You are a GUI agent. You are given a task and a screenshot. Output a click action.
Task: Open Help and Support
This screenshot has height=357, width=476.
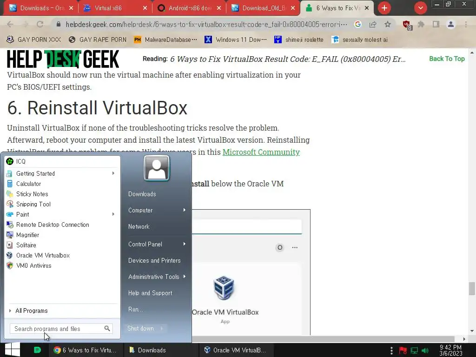[x=150, y=293]
